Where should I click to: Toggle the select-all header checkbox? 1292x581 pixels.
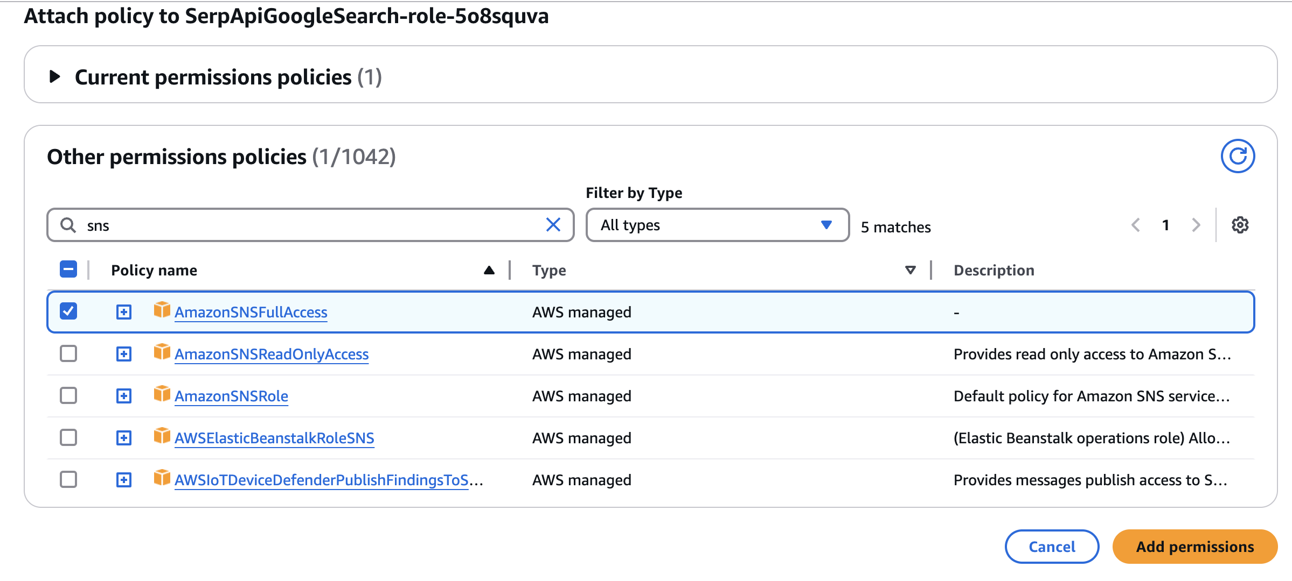click(x=68, y=269)
